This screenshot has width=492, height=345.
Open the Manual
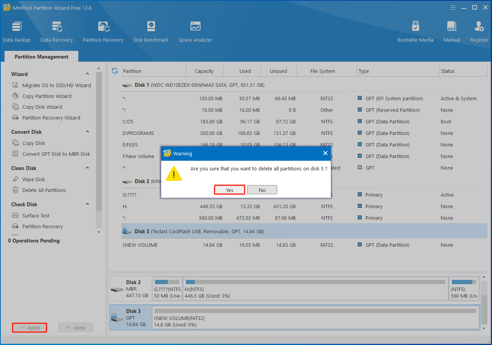tap(452, 32)
